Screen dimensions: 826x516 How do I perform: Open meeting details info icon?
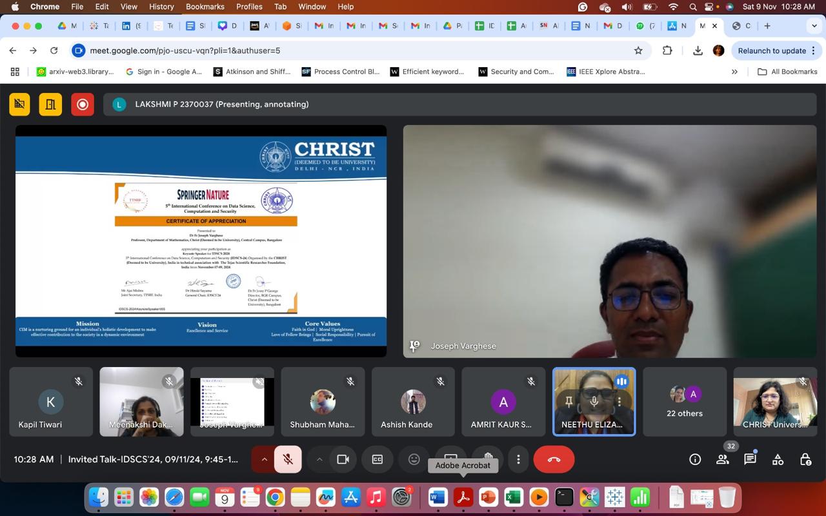(695, 459)
